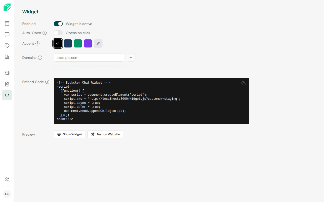Click the Test on Website button
The height and width of the screenshot is (202, 324).
[105, 134]
